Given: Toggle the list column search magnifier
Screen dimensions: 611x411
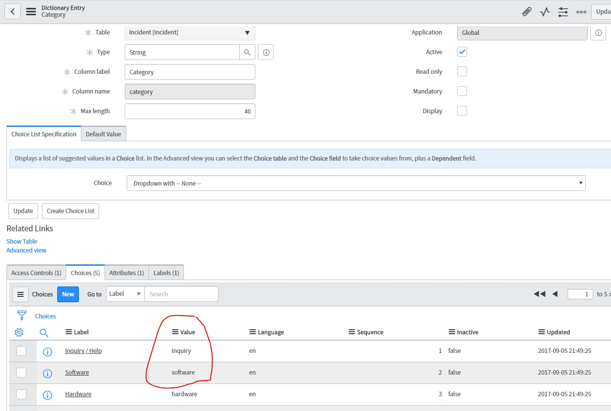Looking at the screenshot, I should [44, 333].
